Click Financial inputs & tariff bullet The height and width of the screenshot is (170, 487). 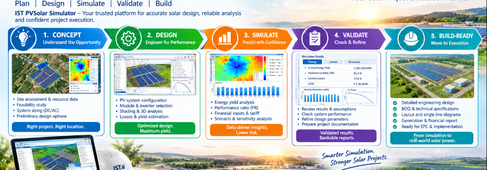[237, 113]
